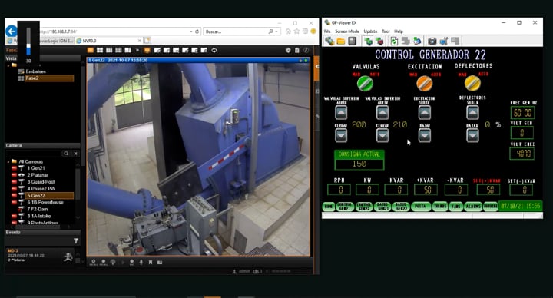This screenshot has width=553, height=298.
Task: Toggle the orange EXCITACION man/auto selector switch
Action: pyautogui.click(x=424, y=84)
